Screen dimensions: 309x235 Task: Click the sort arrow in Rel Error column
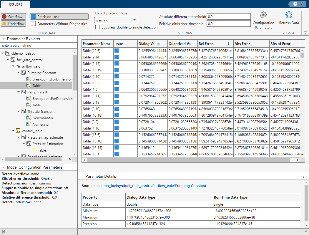click(x=228, y=44)
